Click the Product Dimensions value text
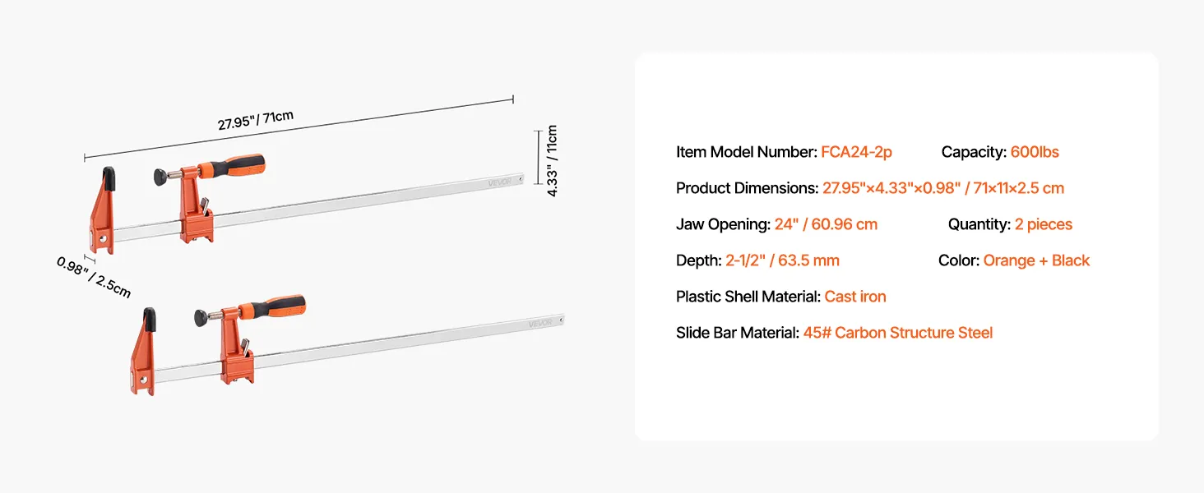The image size is (1204, 493). 943,188
